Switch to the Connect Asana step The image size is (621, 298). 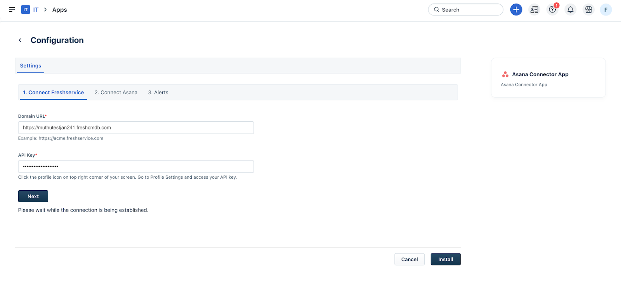pos(116,93)
